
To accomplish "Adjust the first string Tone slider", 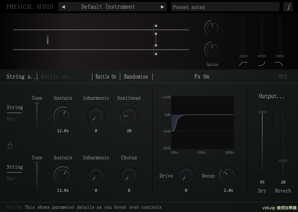I will tap(37, 103).
